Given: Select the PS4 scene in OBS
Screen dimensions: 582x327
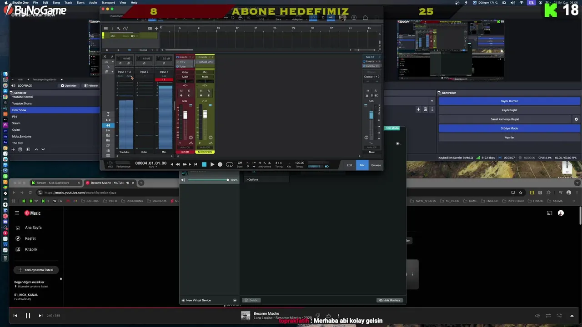Looking at the screenshot, I should point(55,117).
